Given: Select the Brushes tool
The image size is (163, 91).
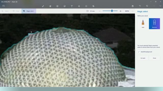Looking at the screenshot, I should point(43,6).
